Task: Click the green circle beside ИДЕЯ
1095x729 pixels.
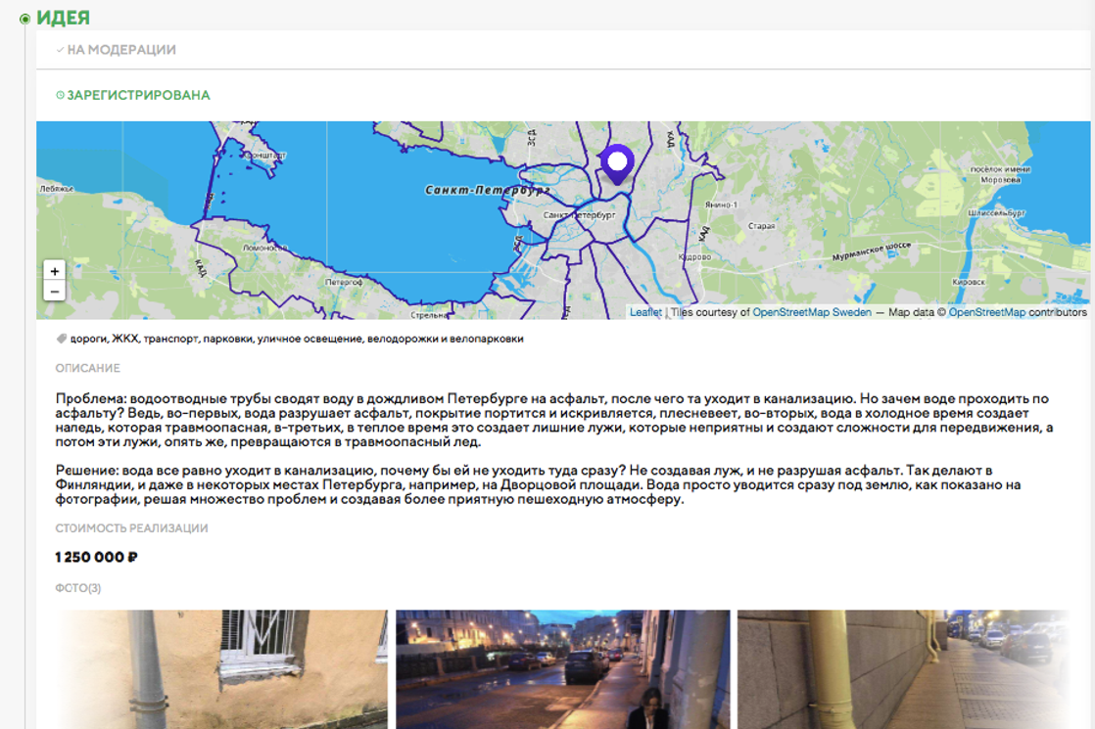Action: (25, 19)
